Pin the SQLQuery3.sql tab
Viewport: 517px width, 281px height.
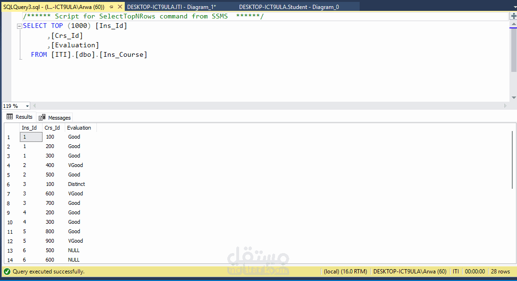(112, 7)
